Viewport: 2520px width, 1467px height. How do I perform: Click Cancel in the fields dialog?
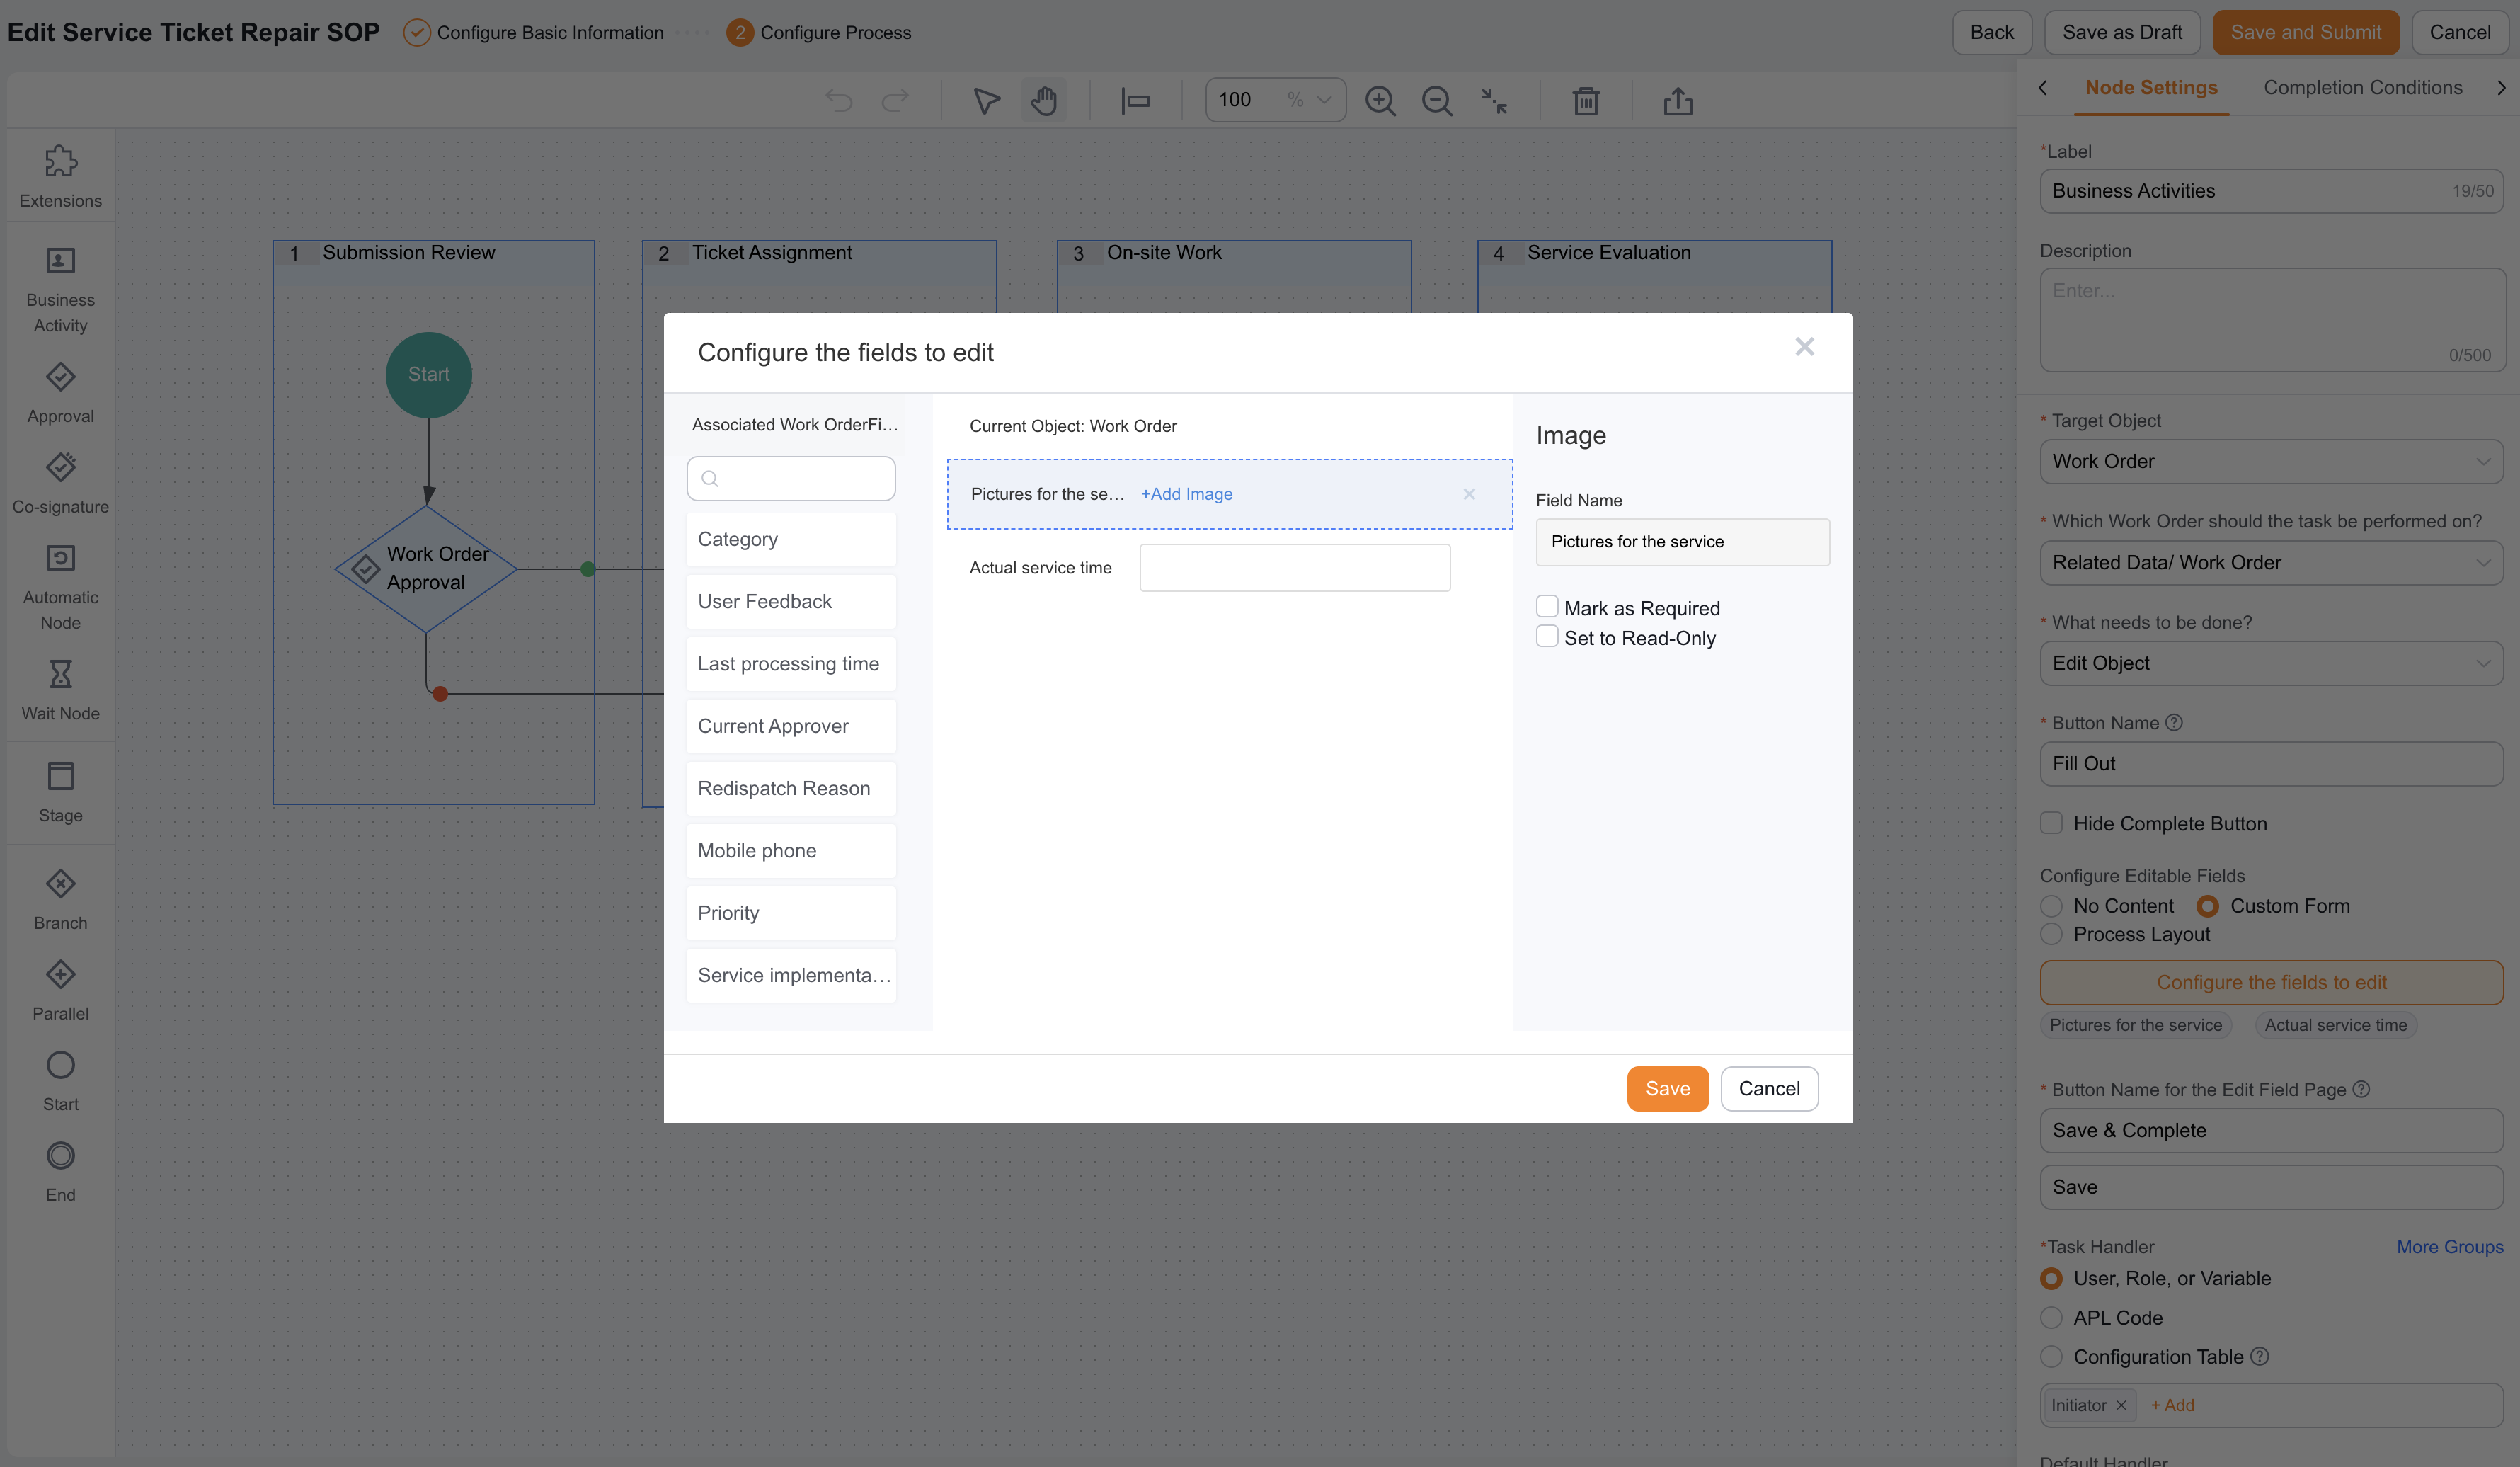(1769, 1089)
